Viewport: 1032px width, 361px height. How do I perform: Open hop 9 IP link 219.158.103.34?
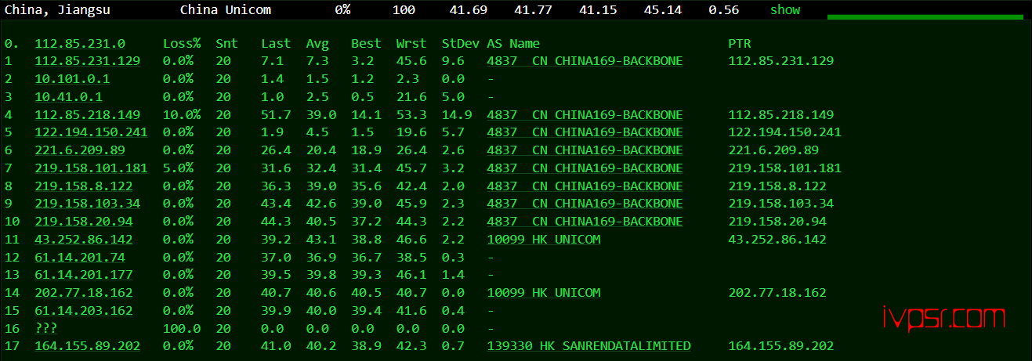pos(88,204)
